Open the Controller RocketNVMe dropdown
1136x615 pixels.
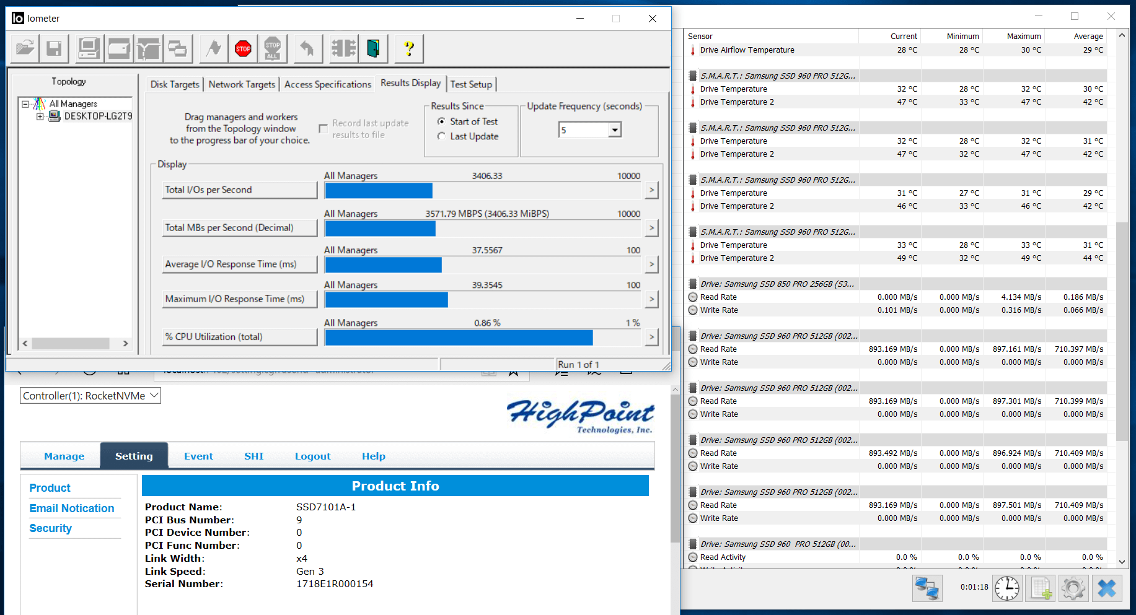click(x=90, y=396)
